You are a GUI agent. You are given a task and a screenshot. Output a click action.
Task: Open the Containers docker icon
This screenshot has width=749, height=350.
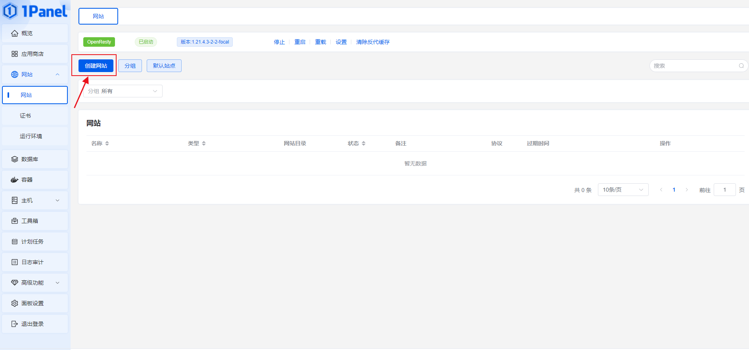click(15, 180)
